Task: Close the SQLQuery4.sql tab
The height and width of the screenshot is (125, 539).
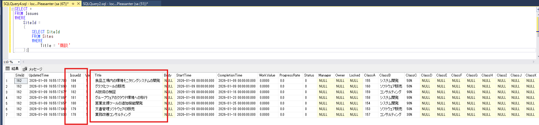Action: coord(78,4)
